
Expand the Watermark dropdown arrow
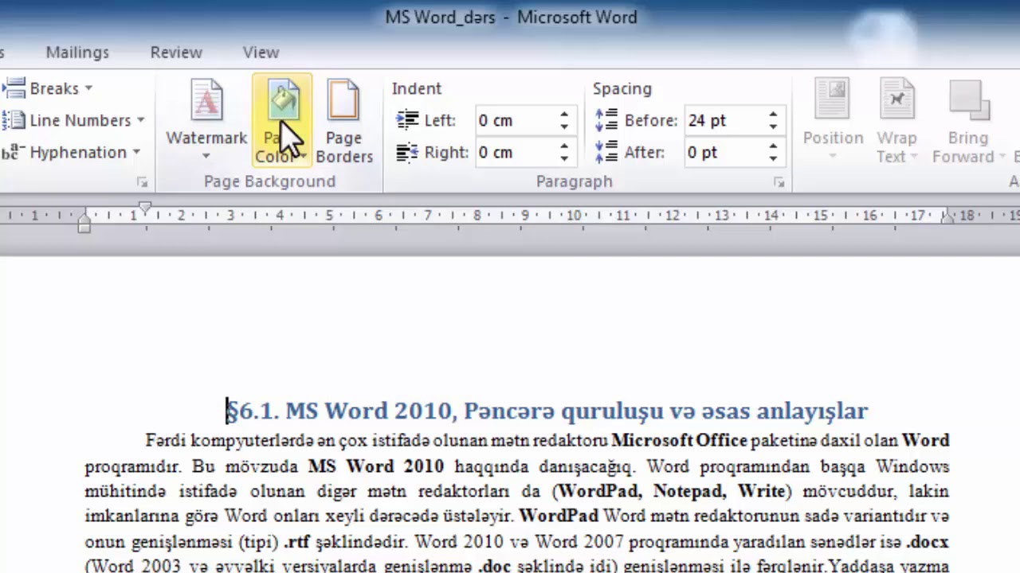[206, 156]
